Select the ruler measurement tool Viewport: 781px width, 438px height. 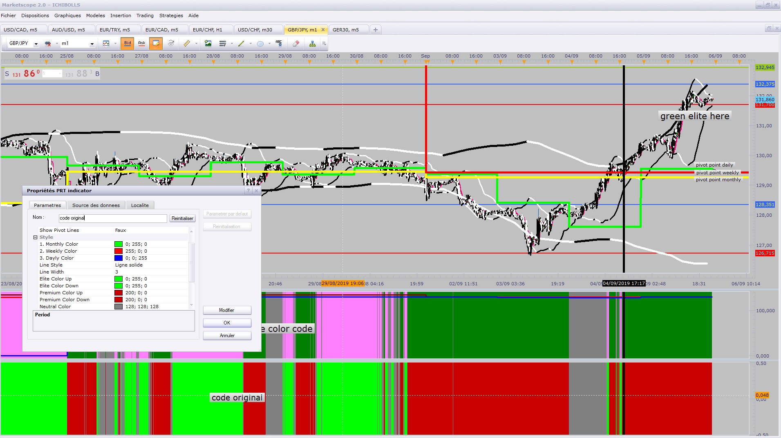click(x=187, y=43)
